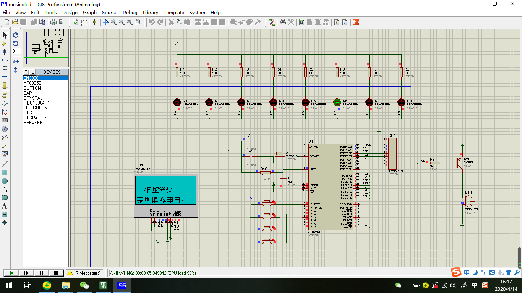
Task: Mirror the selection horizontally (X-Mirror)
Action: tap(16, 61)
